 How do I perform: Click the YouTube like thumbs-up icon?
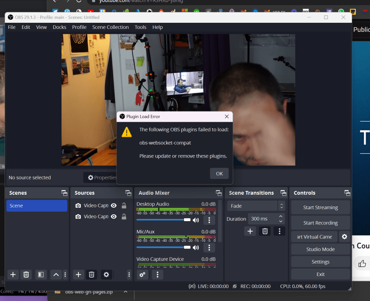point(362,263)
